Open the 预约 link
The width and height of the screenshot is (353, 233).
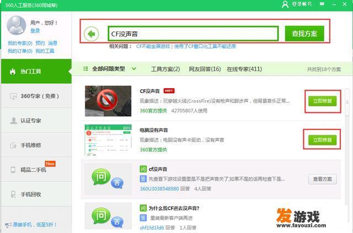click(x=40, y=43)
